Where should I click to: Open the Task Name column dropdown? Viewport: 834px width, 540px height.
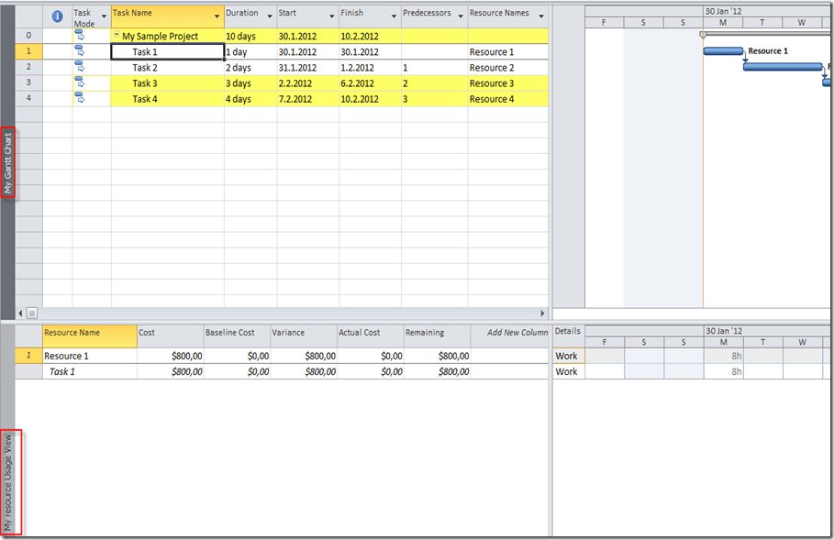coord(217,17)
